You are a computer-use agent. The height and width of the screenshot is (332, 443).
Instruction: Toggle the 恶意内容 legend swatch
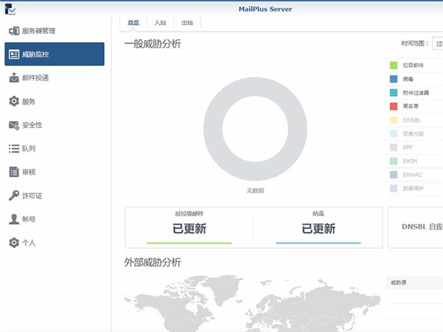click(x=394, y=133)
